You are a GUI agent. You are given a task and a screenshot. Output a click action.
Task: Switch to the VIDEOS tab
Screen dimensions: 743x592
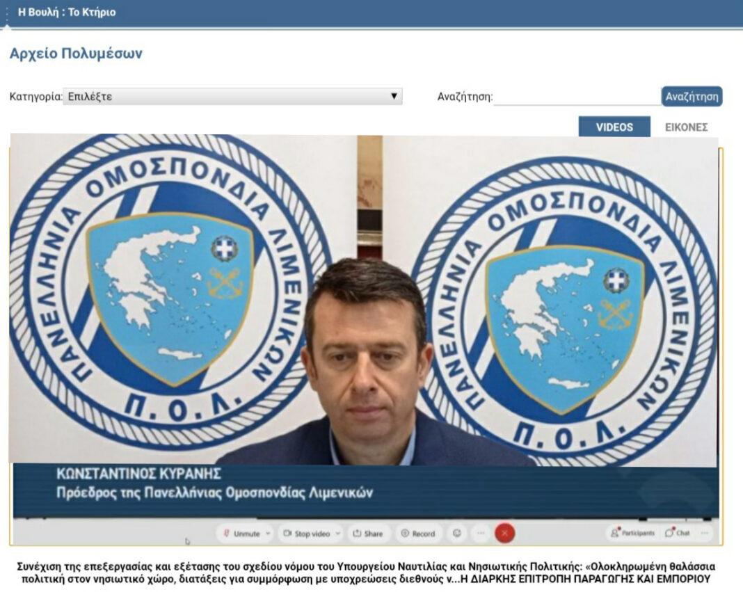[x=614, y=127]
